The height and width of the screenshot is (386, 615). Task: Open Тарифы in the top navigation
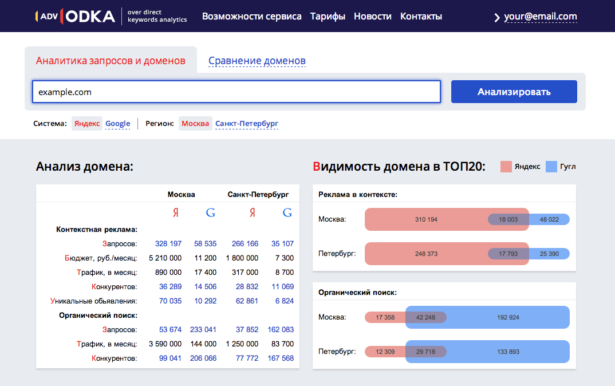click(x=328, y=16)
